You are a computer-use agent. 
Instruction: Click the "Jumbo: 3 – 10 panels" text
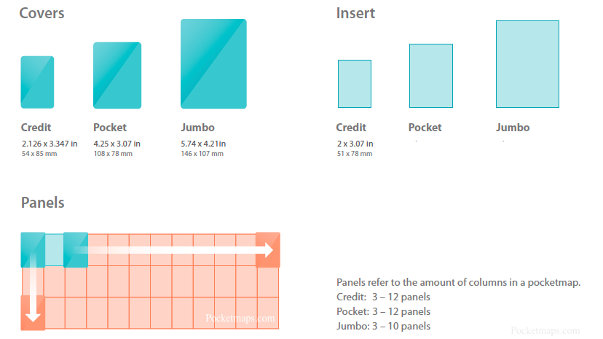point(383,326)
